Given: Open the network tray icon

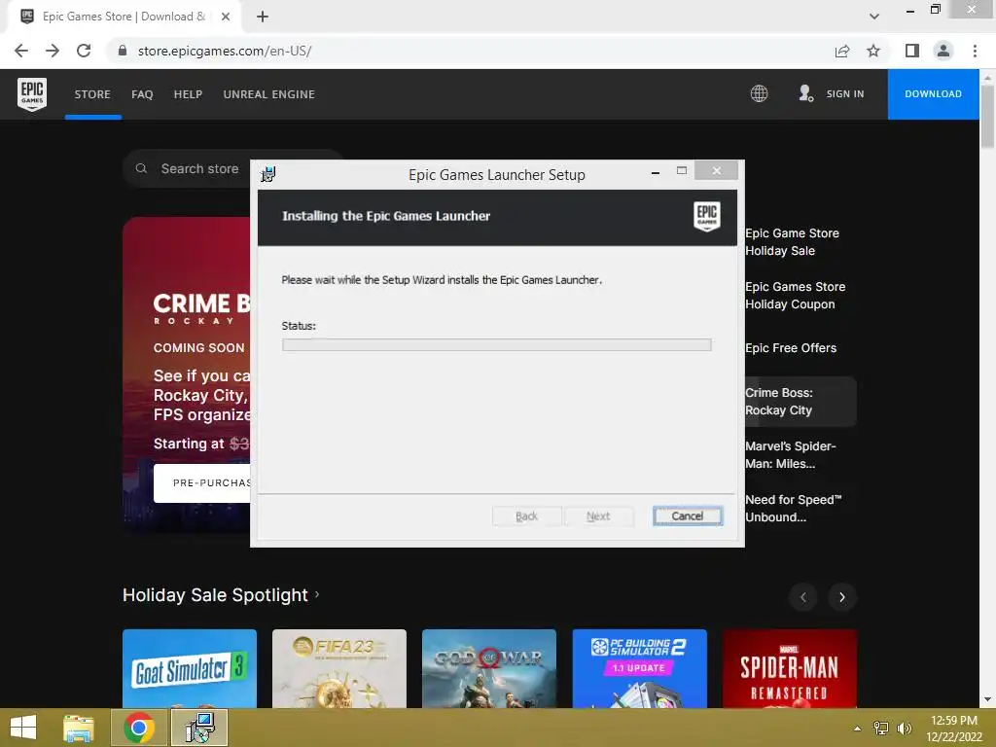Looking at the screenshot, I should click(x=881, y=729).
